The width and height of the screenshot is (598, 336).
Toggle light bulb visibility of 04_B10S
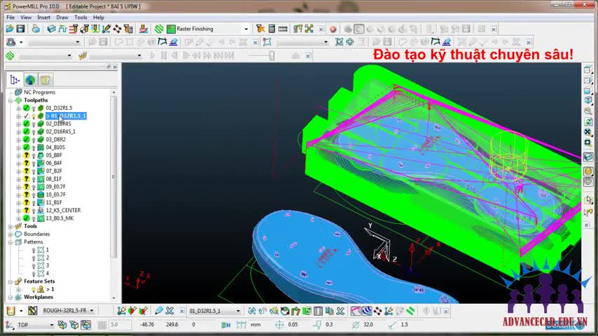34,147
